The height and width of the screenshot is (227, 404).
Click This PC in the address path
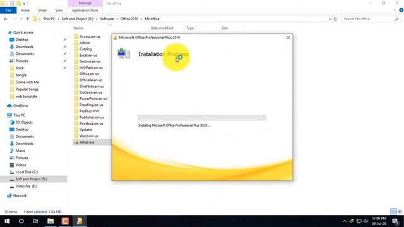click(x=49, y=19)
